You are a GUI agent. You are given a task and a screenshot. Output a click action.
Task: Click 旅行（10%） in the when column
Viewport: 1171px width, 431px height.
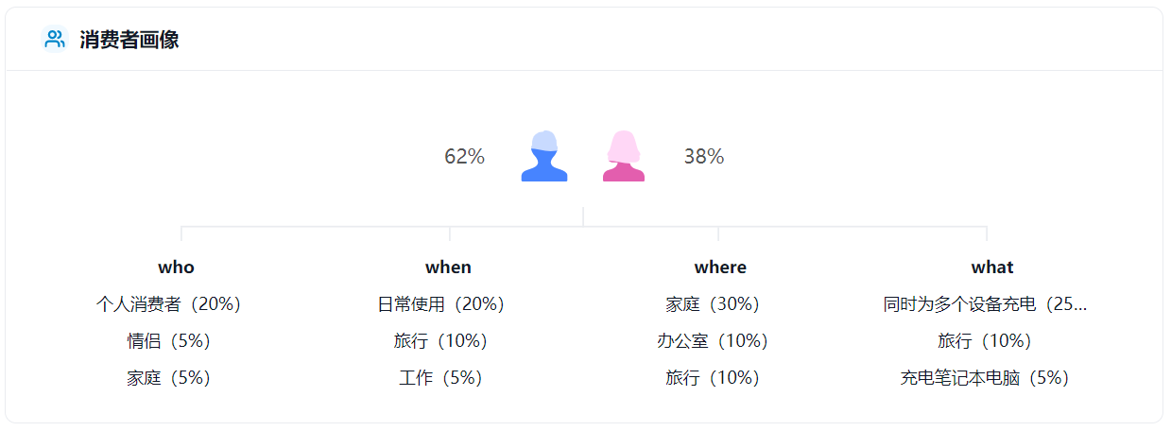click(441, 341)
